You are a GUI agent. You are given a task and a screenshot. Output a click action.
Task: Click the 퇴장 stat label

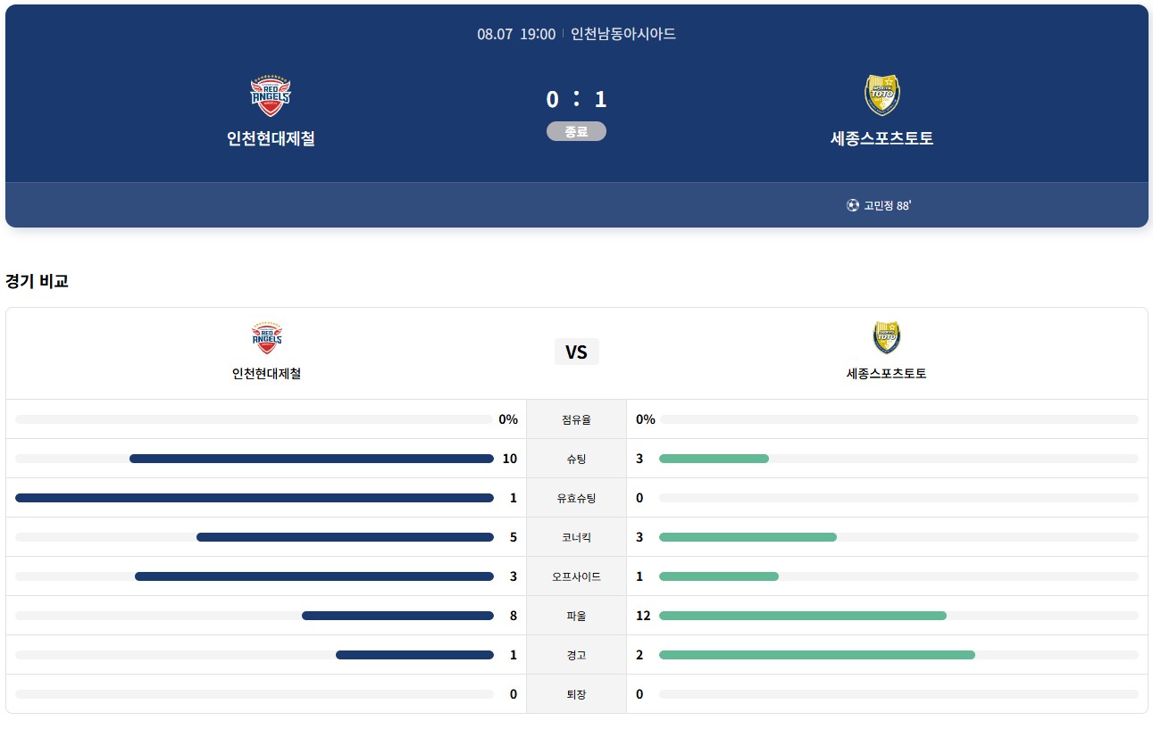point(576,694)
